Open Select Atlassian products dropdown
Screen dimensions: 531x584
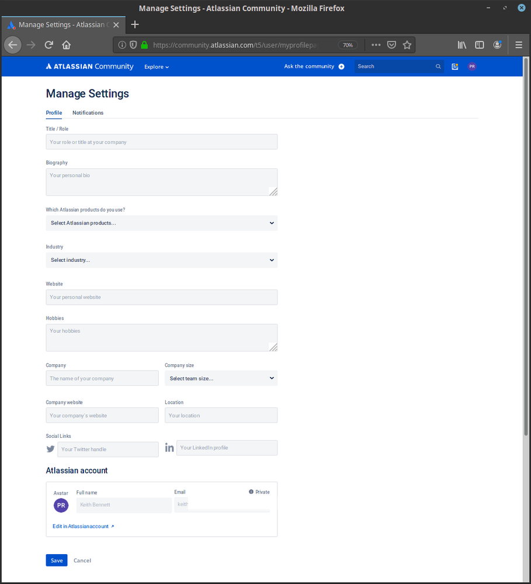pyautogui.click(x=161, y=223)
